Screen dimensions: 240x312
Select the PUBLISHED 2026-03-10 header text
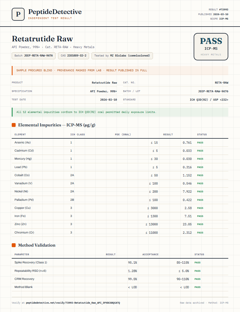tap(213, 14)
